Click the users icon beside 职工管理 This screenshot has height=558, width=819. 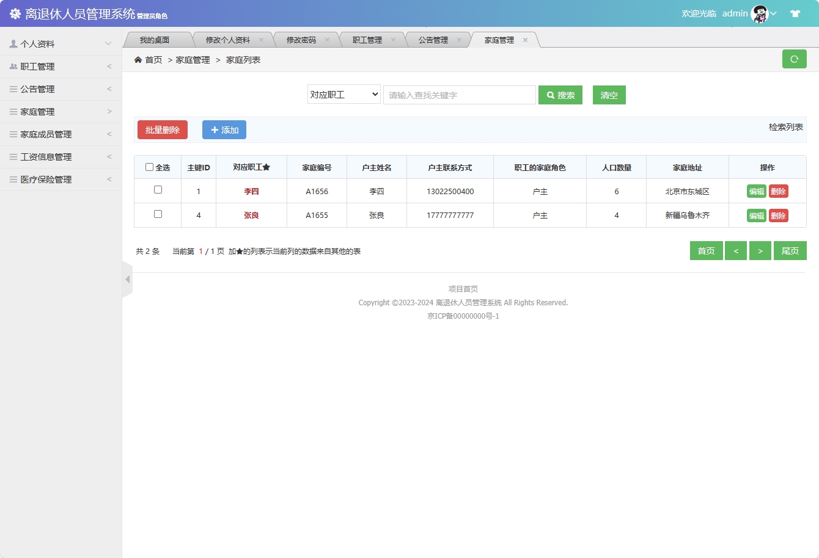coord(12,66)
